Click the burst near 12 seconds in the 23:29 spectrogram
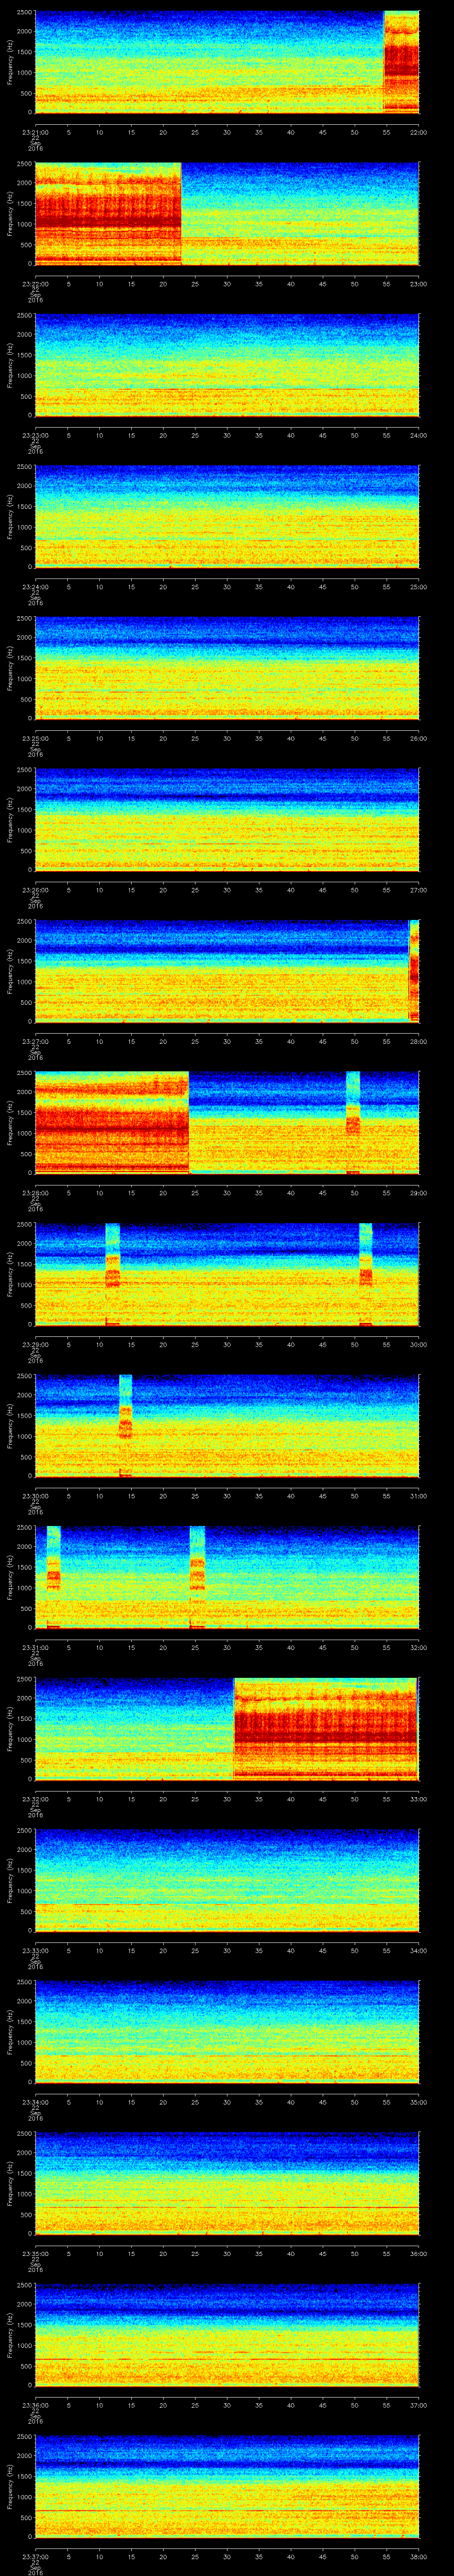The width and height of the screenshot is (454, 2576). pos(113,1272)
